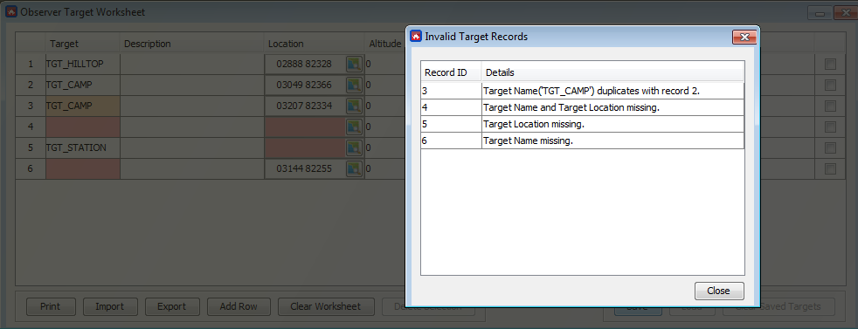
Task: Click the red X of Invalid Target Records
Action: [x=744, y=37]
